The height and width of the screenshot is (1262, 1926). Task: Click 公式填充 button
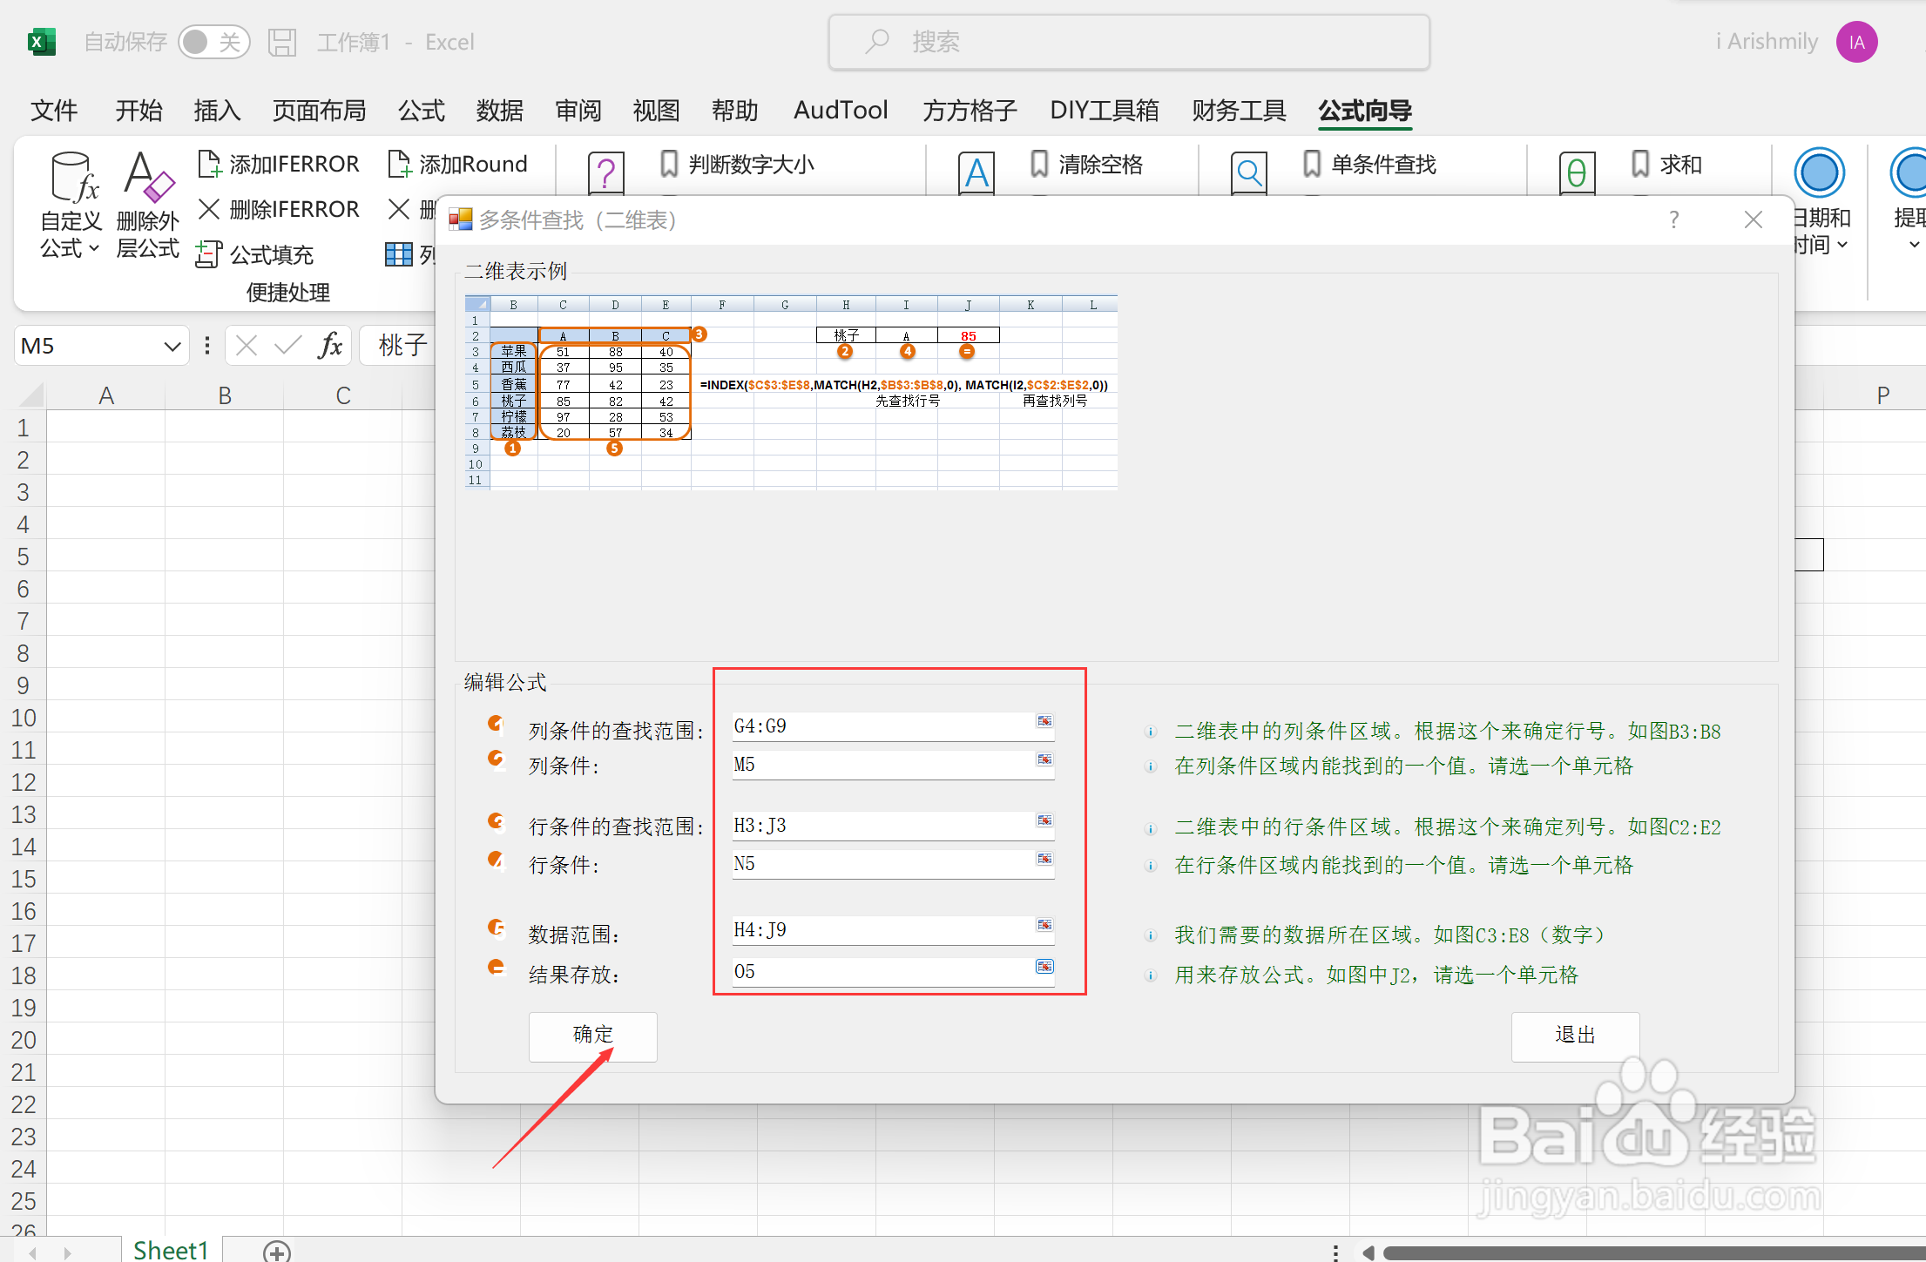click(255, 254)
